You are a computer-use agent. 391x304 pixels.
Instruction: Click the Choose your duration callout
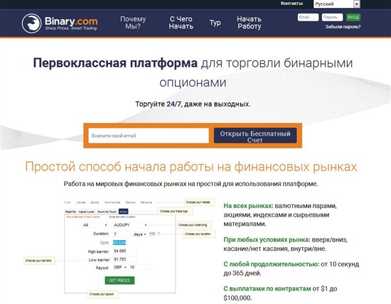coord(199,234)
